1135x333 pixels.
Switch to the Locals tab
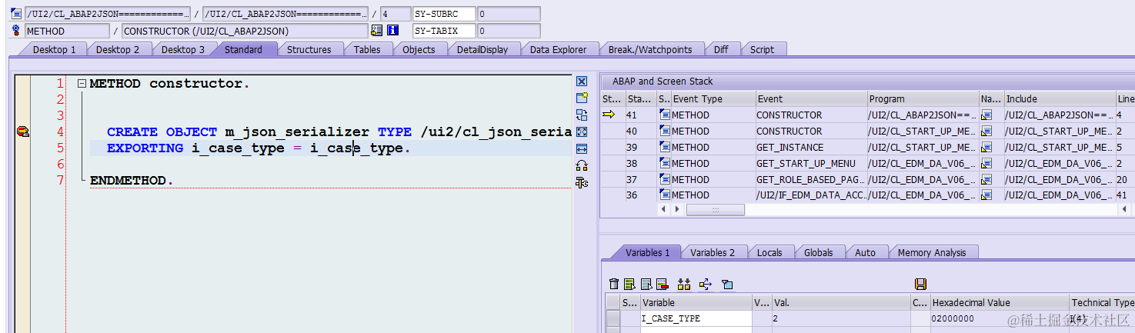tap(769, 252)
